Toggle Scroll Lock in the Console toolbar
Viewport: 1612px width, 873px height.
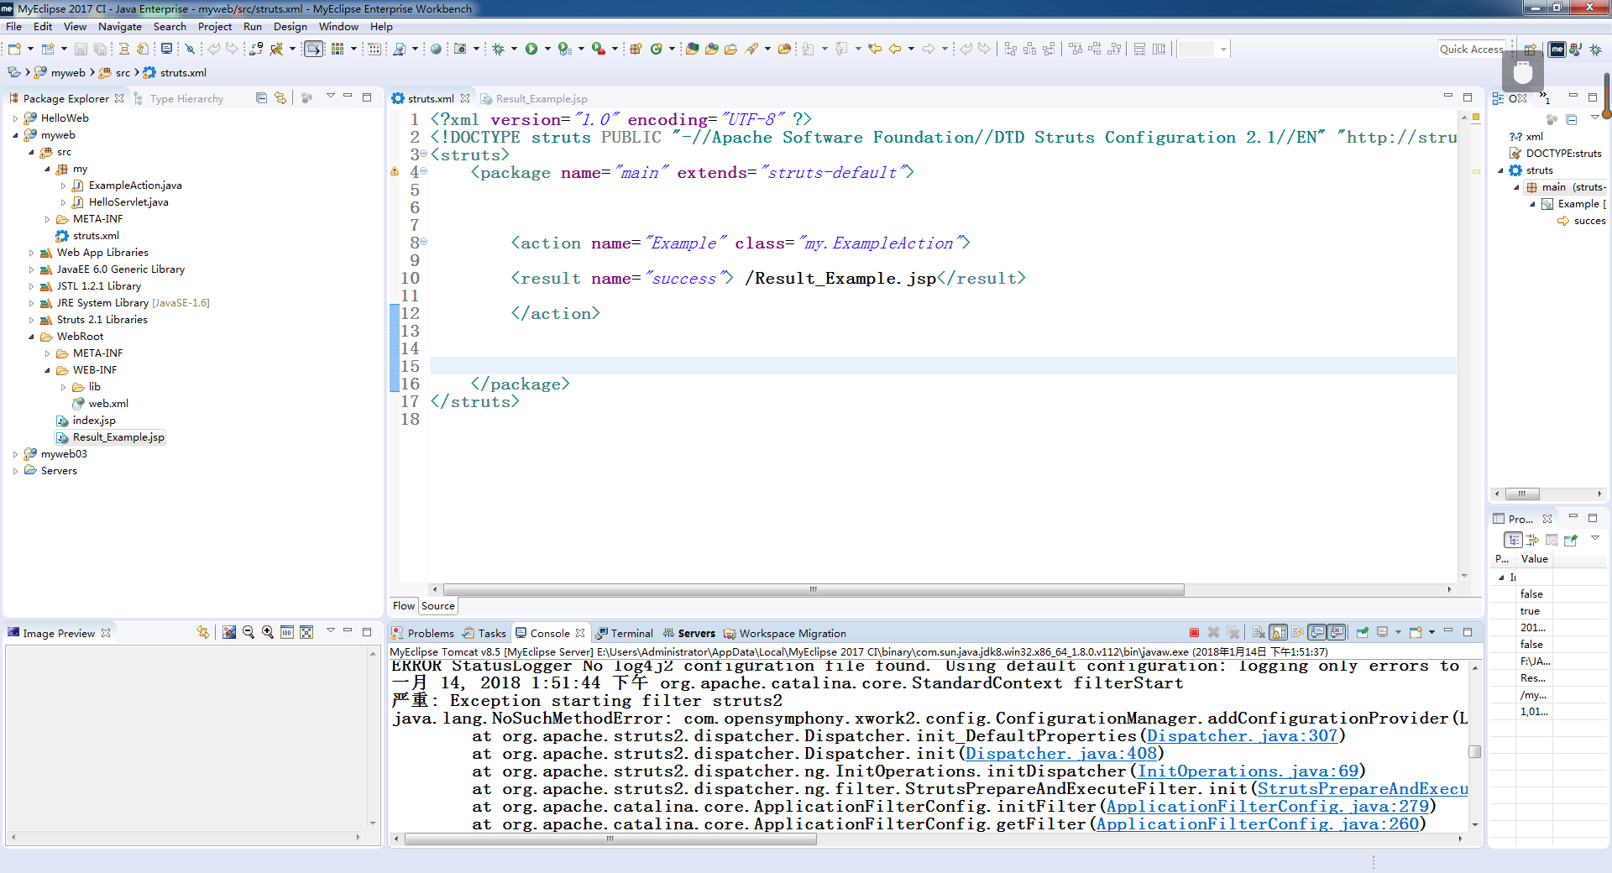click(1278, 633)
